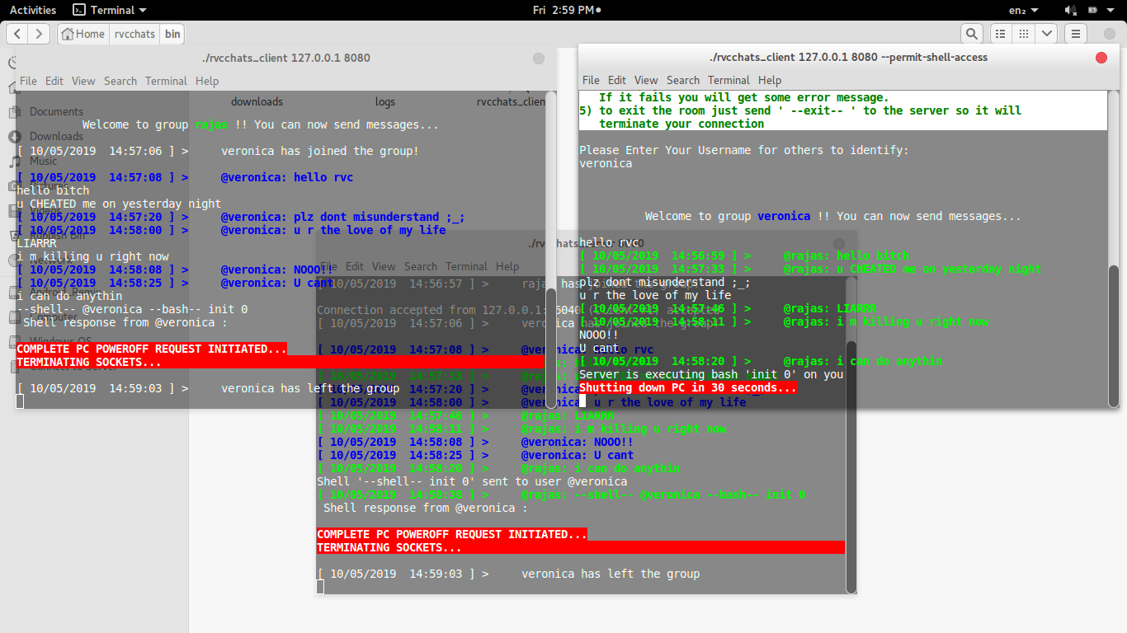Screen dimensions: 1127x633
Task: Click 'COMPLETE PC POWEROFF REQUEST INITIATED' in left terminal
Action: [x=152, y=349]
